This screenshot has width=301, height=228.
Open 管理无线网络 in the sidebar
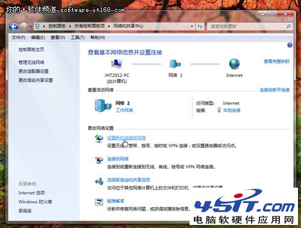31,62
